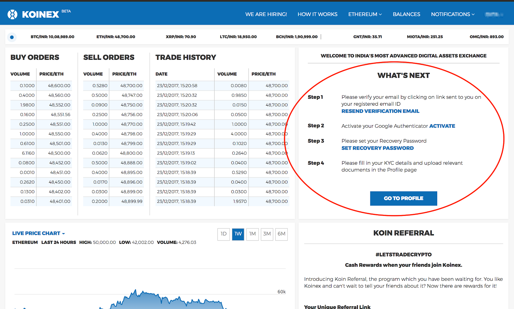Select the MIOTA/INR ticker
Image resolution: width=514 pixels, height=309 pixels.
tap(425, 37)
